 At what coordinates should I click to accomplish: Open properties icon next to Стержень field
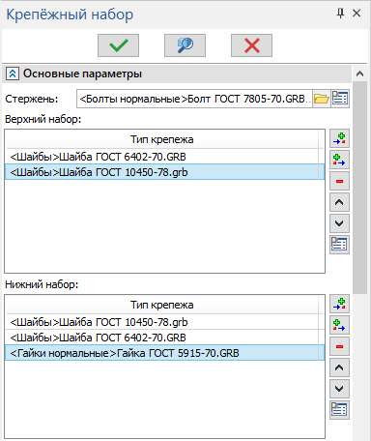[340, 99]
